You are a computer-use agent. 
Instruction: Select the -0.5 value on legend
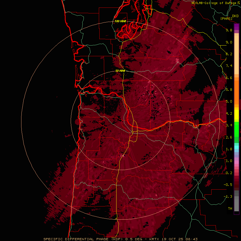(228, 185)
